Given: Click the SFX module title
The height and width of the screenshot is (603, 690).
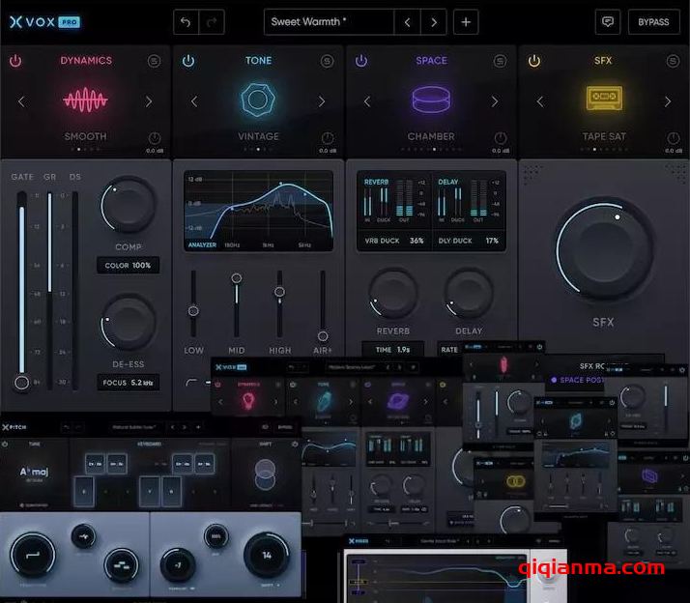Looking at the screenshot, I should (603, 60).
